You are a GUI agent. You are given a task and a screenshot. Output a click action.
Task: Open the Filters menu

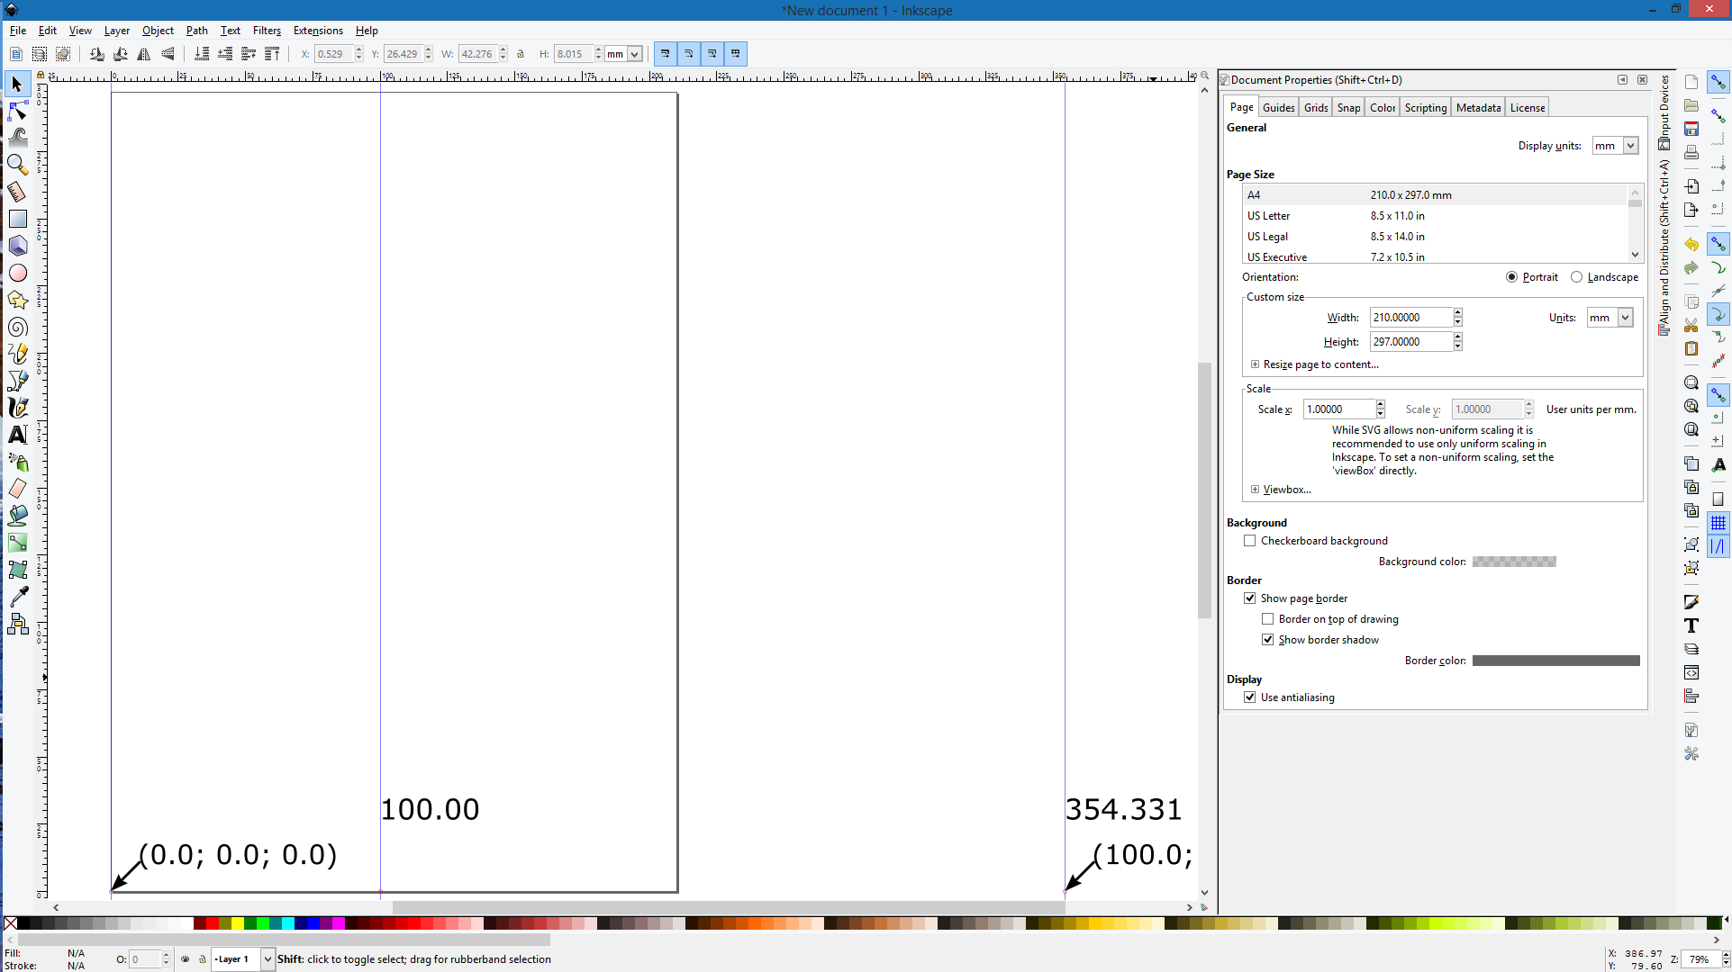(x=267, y=31)
